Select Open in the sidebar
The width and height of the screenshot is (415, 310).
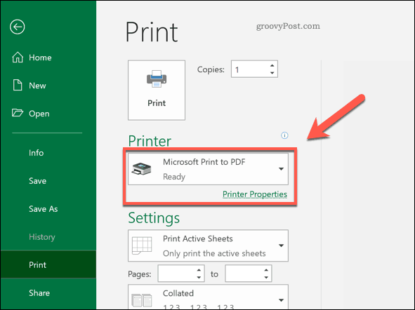coord(48,114)
